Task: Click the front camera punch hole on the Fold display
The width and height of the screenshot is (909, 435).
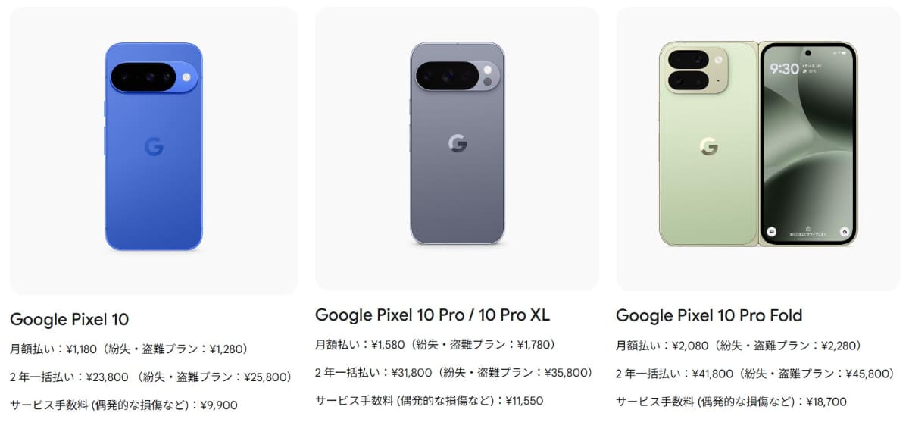Action: pyautogui.click(x=808, y=53)
